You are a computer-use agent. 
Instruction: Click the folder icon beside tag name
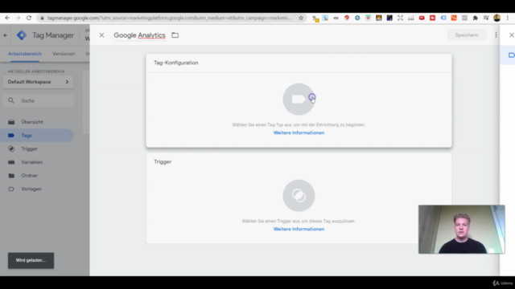pos(175,35)
